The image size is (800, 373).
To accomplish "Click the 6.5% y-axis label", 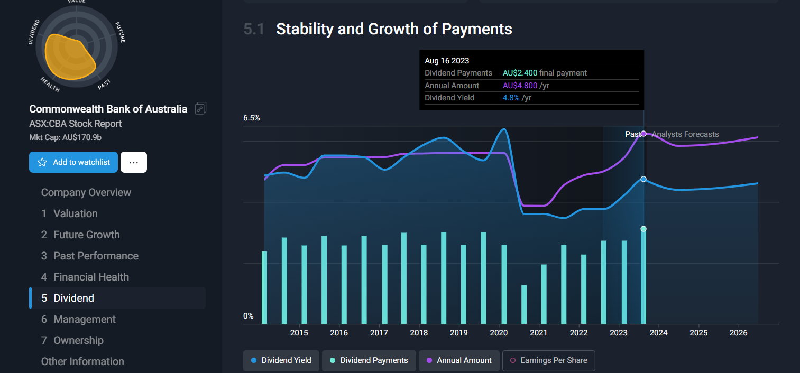I will point(252,118).
